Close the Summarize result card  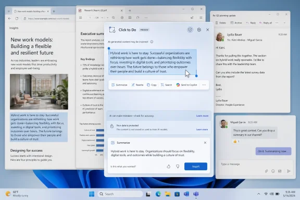[x=205, y=143]
